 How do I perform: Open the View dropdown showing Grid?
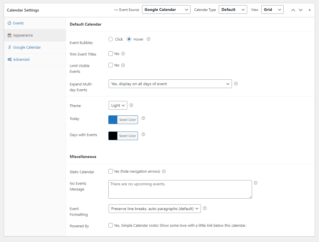click(272, 9)
